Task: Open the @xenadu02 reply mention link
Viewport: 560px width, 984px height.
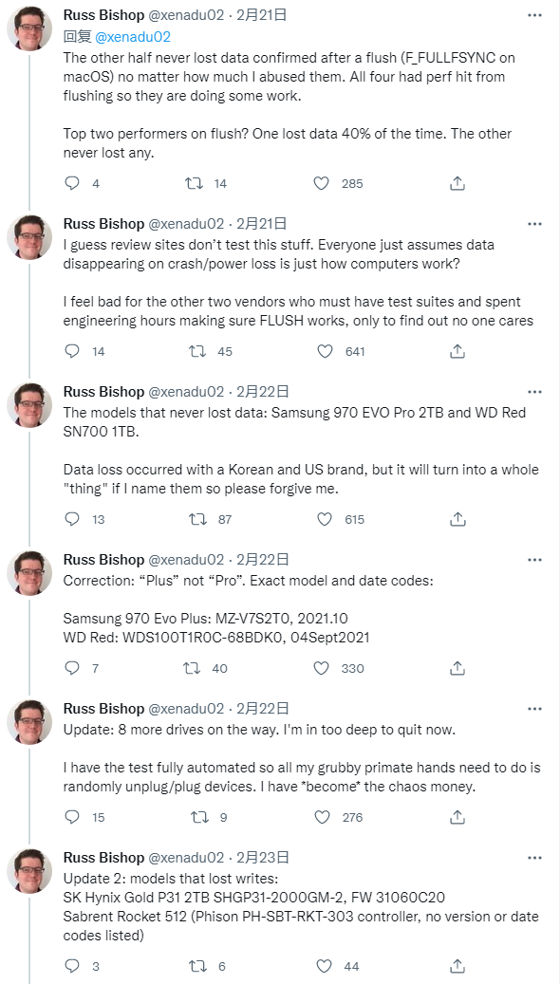Action: [x=133, y=37]
